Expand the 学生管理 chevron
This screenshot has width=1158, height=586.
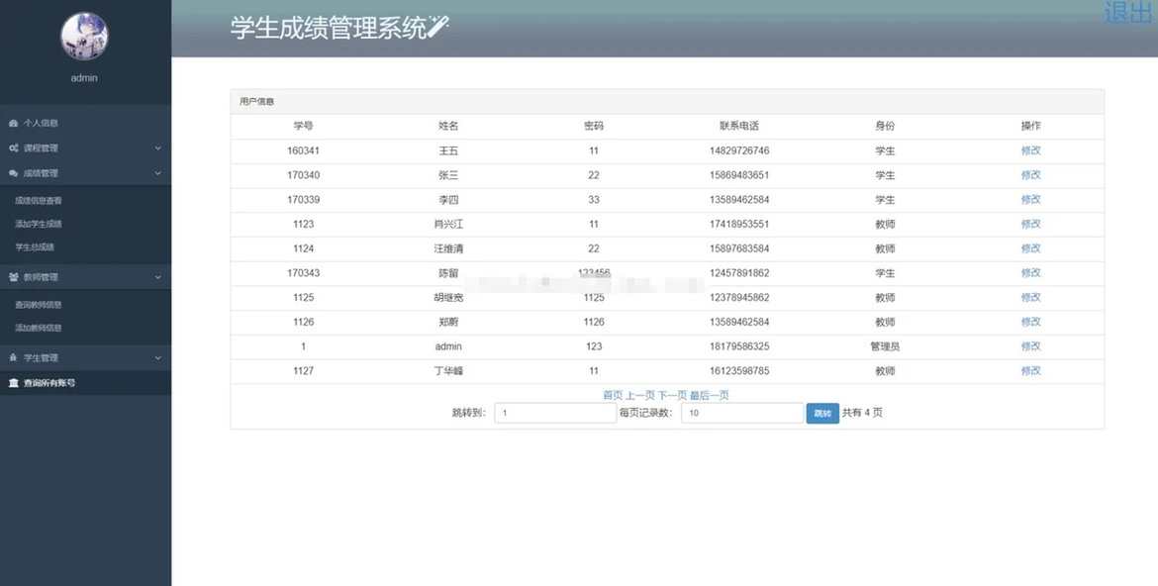click(x=157, y=357)
